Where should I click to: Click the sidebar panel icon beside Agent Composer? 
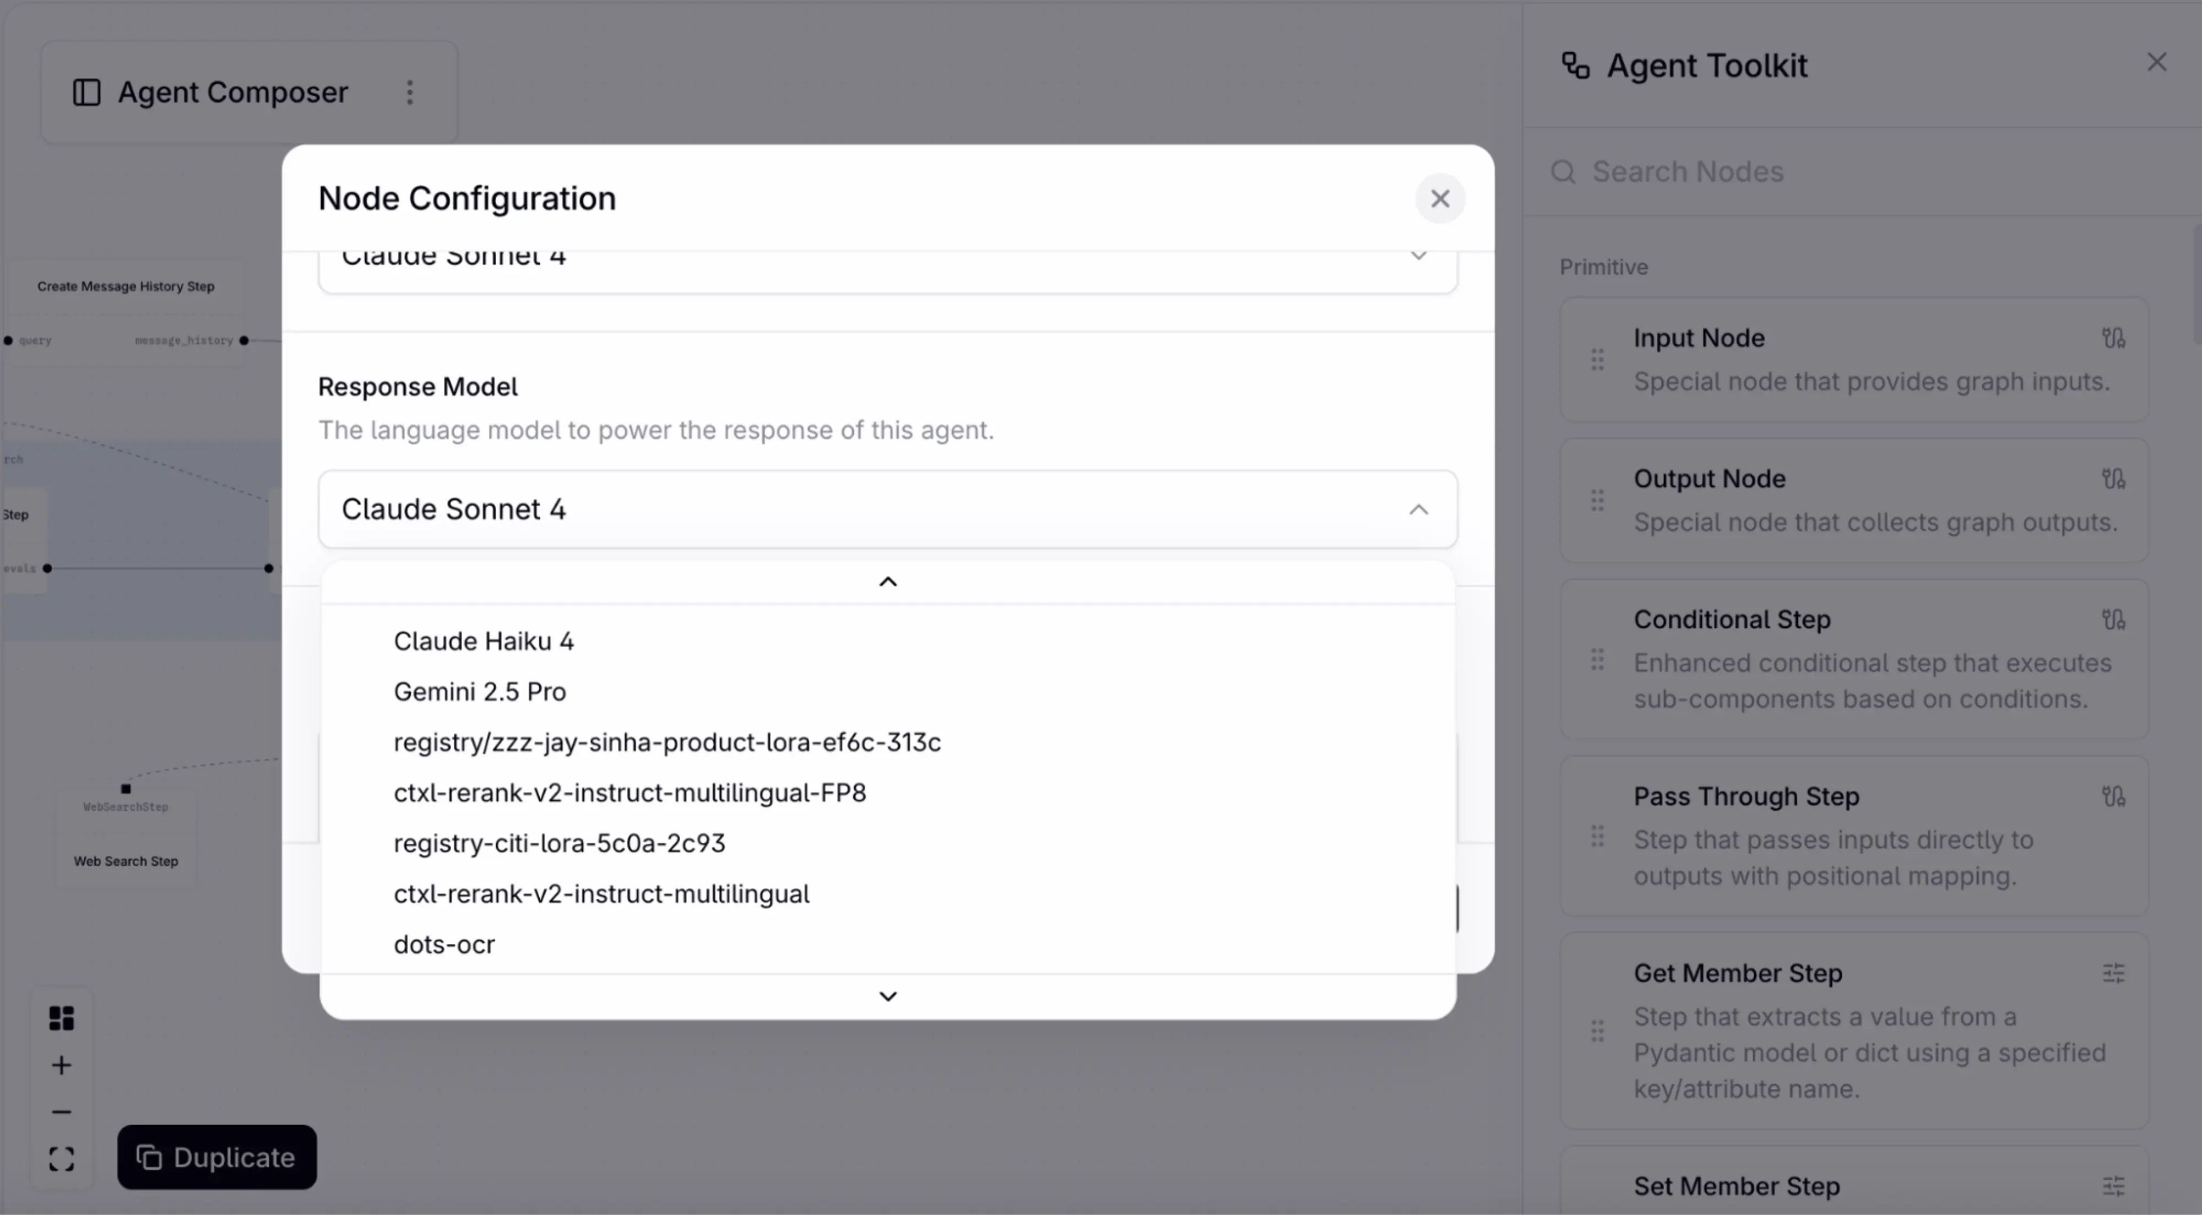[x=86, y=93]
